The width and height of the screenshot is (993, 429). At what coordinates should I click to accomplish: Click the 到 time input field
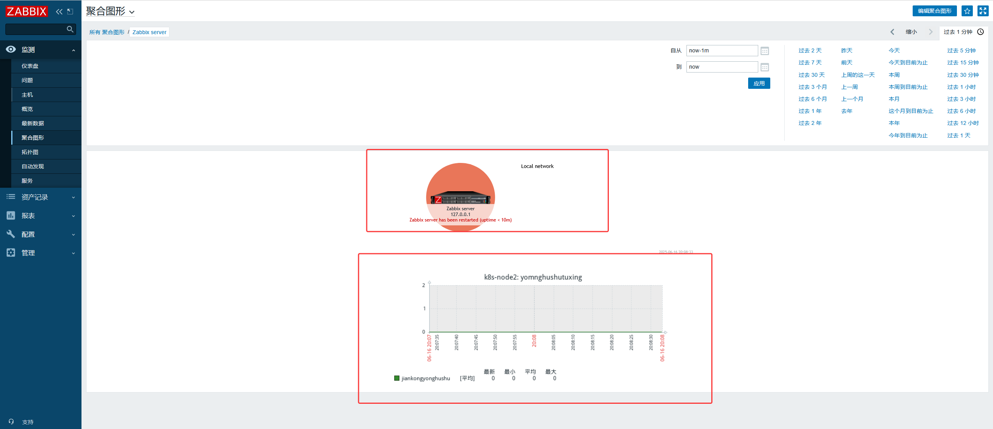coord(722,67)
